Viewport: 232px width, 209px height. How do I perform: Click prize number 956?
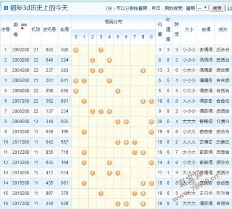64,121
